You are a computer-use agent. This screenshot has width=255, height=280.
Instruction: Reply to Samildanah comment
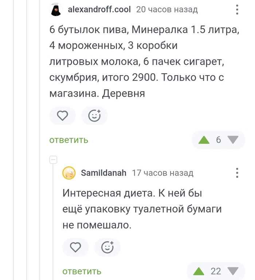(82, 271)
